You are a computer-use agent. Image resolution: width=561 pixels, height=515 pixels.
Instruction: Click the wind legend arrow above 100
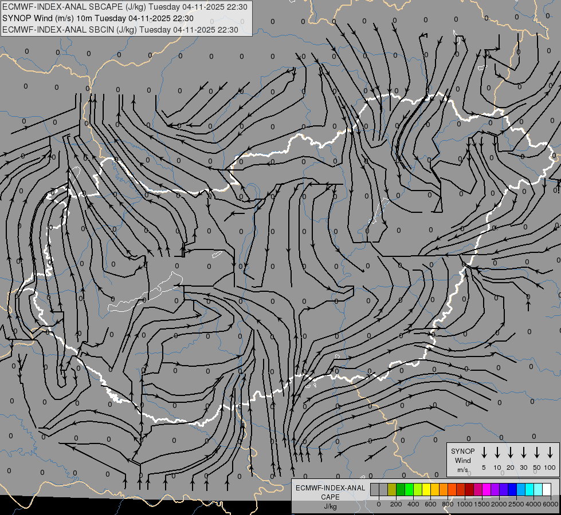550,453
